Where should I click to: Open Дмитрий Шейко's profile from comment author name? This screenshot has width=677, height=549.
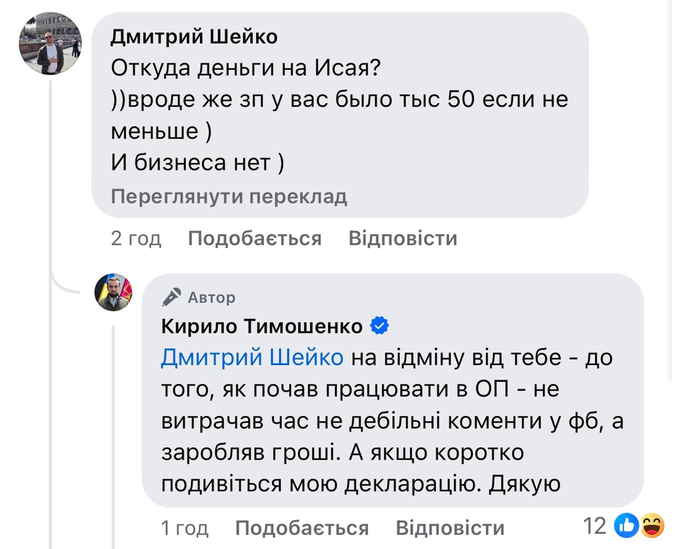[x=194, y=37]
